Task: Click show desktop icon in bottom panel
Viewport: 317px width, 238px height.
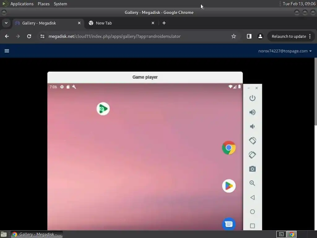Action: pyautogui.click(x=4, y=234)
